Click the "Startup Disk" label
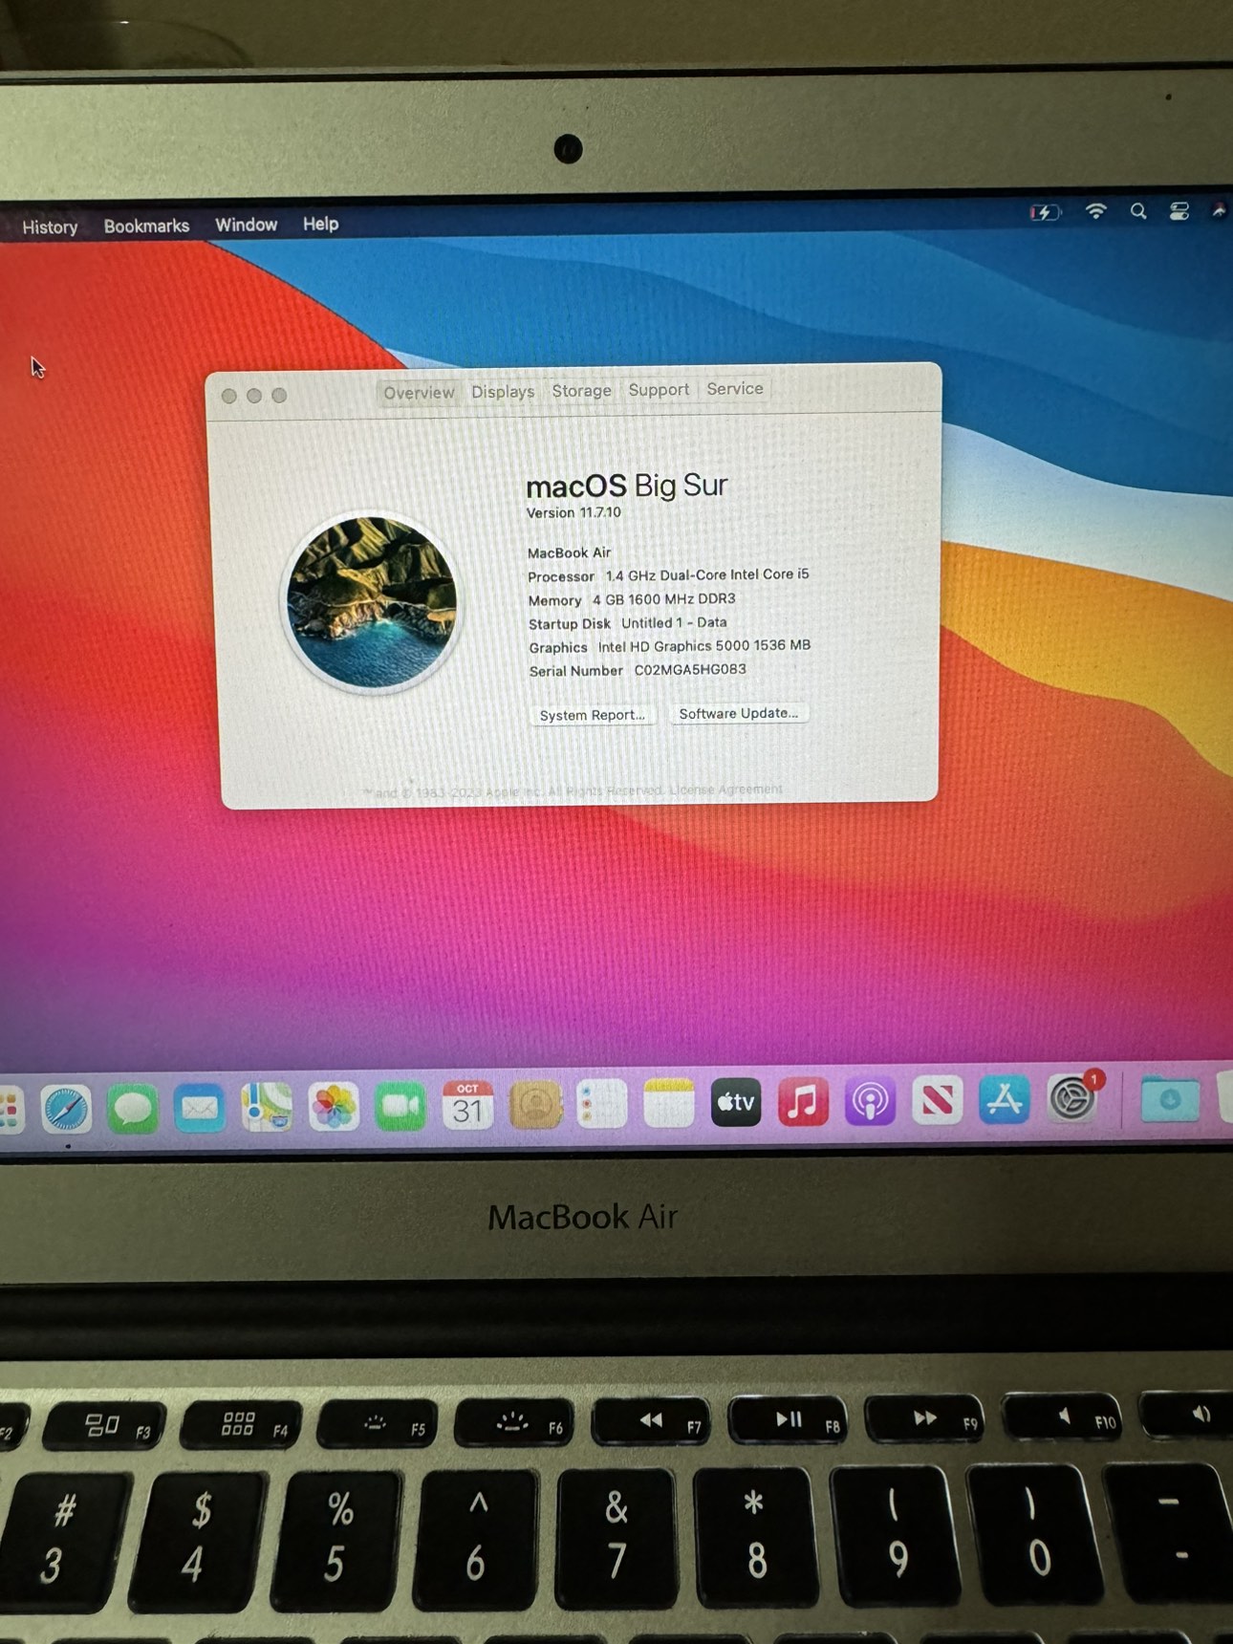 (x=570, y=624)
